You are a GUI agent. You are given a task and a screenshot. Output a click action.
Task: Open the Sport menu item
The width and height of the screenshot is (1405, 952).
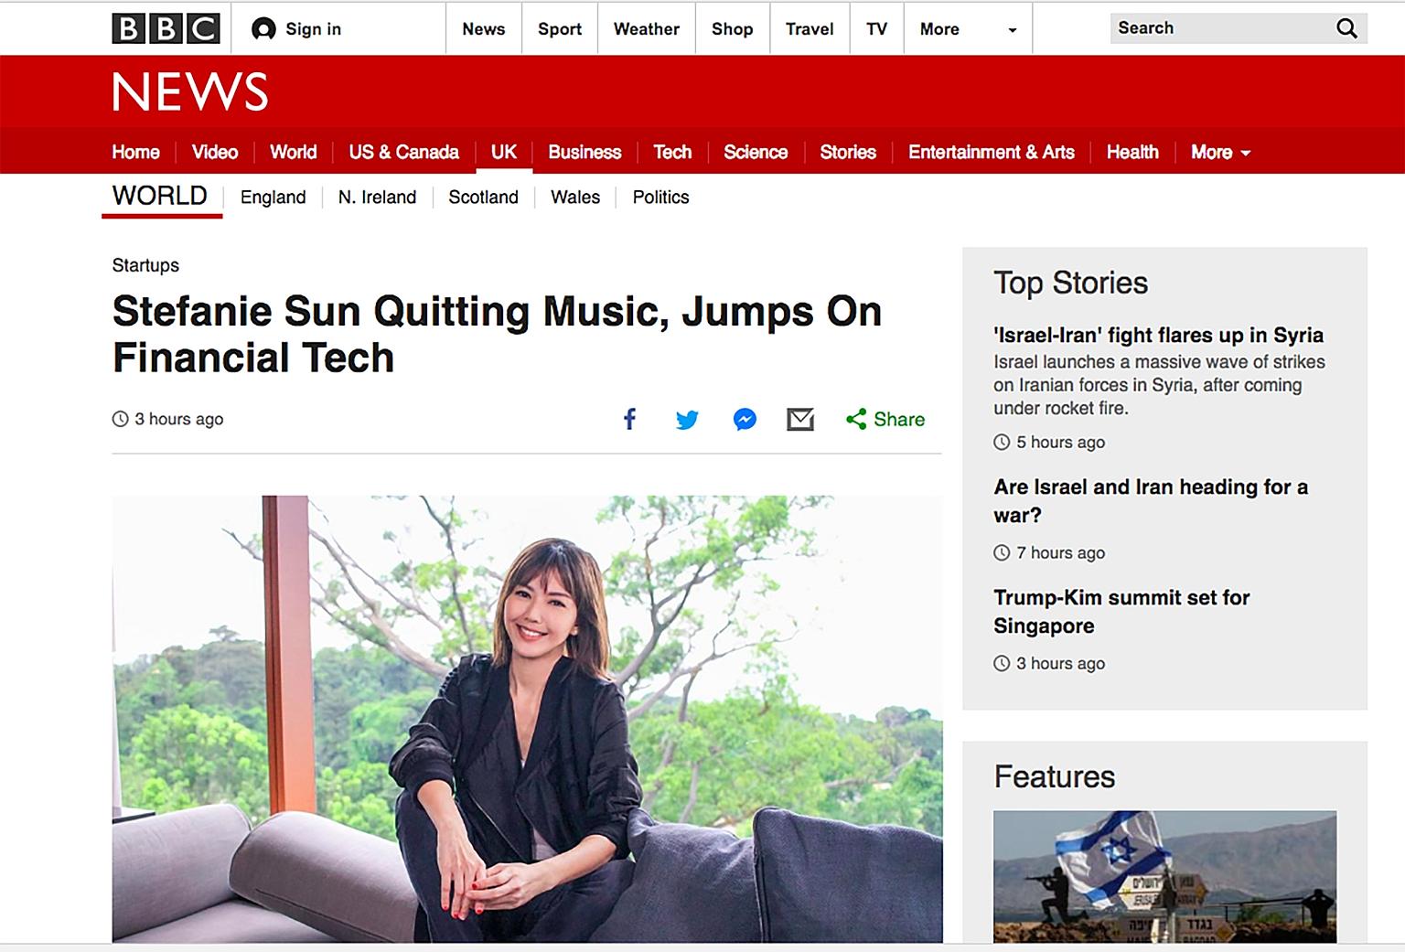(560, 28)
